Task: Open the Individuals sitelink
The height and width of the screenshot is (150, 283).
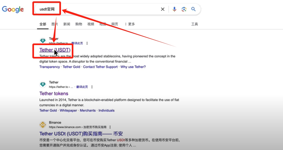Action: point(107,110)
